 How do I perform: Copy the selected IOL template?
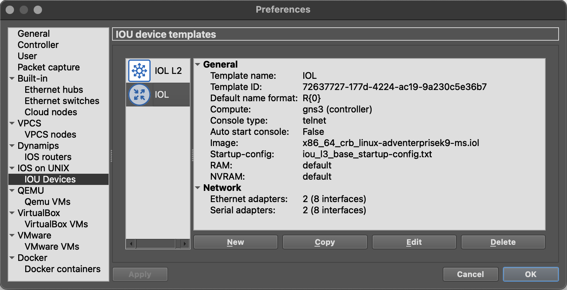point(325,242)
